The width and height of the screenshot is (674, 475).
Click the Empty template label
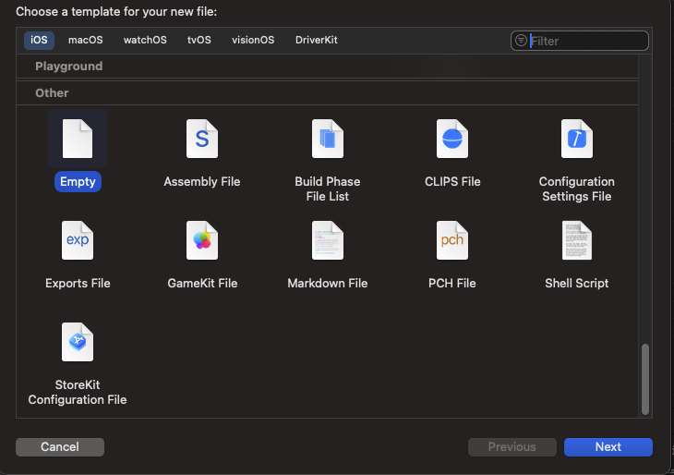pos(78,181)
